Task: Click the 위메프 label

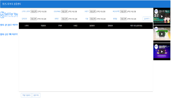Action: pyautogui.click(x=57, y=19)
